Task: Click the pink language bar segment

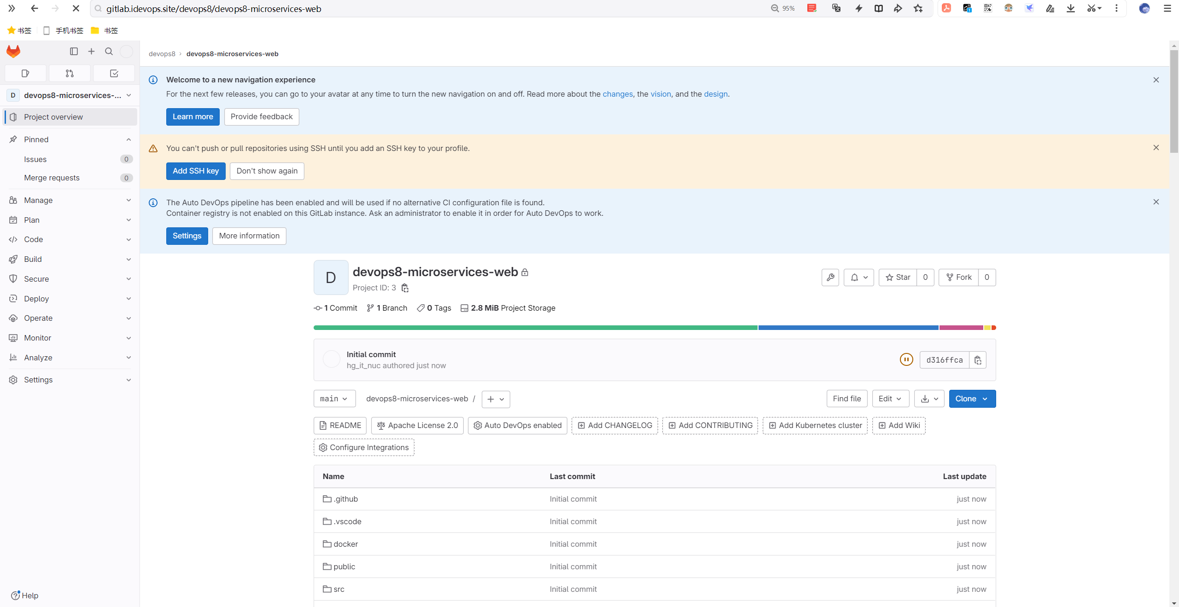Action: 961,328
